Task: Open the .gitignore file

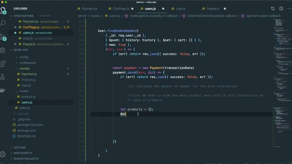Action: coord(41,119)
